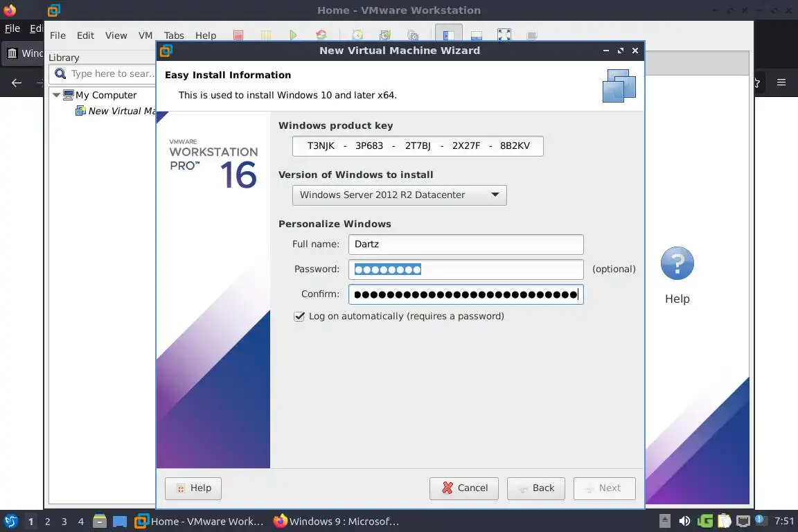This screenshot has width=798, height=532.
Task: Switch to workspace 4 in taskbar
Action: point(81,522)
